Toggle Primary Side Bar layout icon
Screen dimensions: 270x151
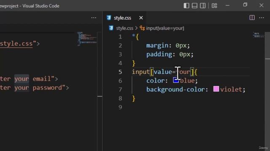(x=186, y=5)
